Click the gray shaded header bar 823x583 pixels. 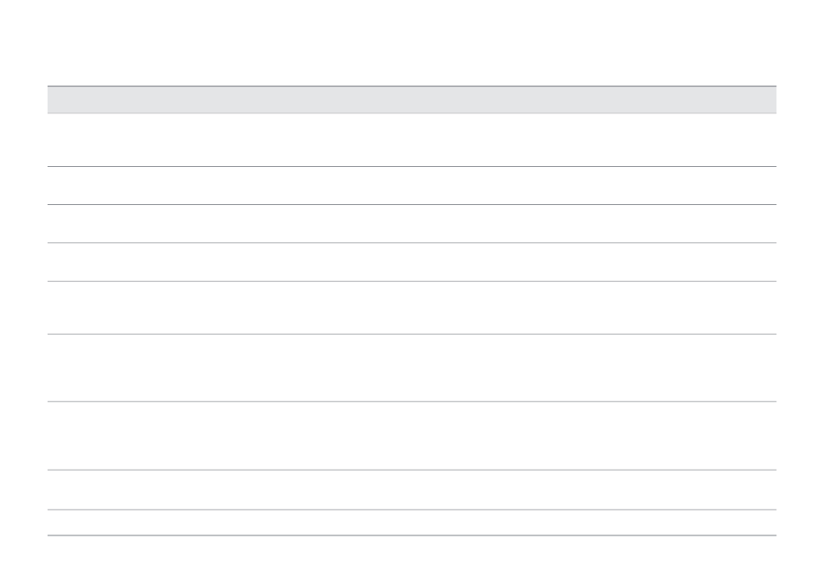click(x=411, y=99)
